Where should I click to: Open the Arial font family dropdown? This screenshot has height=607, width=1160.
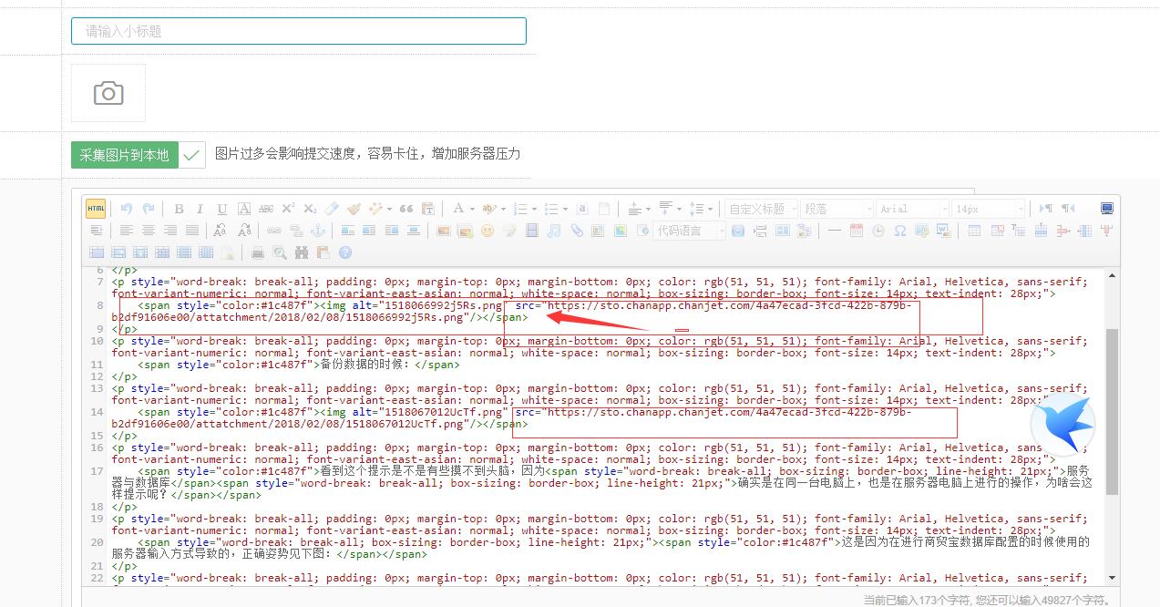pos(912,209)
